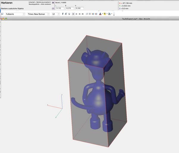This screenshot has width=179, height=153.
Task: Turn on numbered list
Action: click(x=87, y=14)
